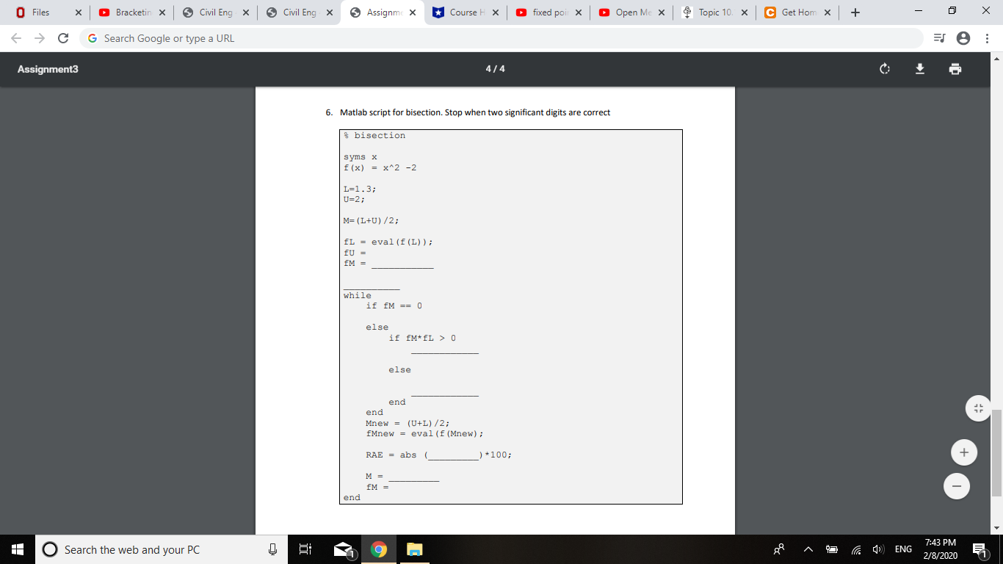Click the fit-to-page control on the right
Viewport: 1003px width, 564px height.
978,408
